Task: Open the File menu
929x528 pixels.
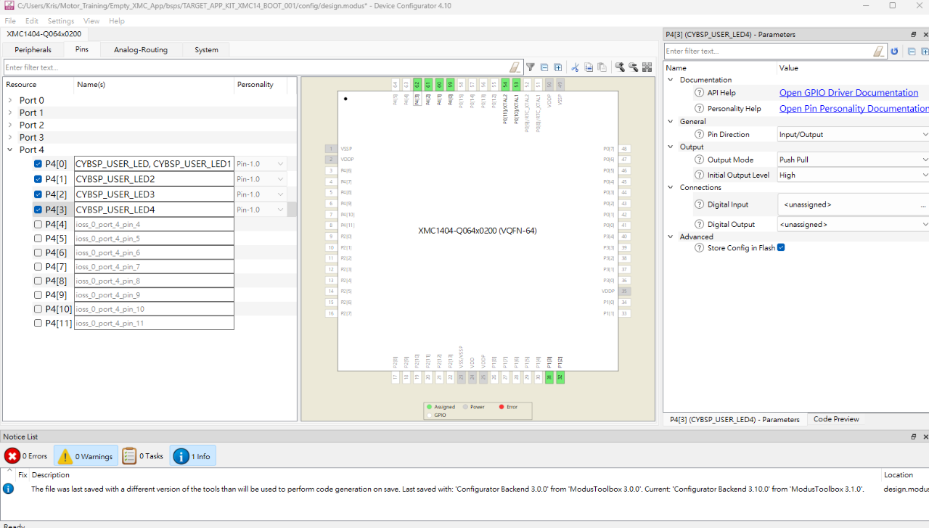Action: click(x=10, y=21)
